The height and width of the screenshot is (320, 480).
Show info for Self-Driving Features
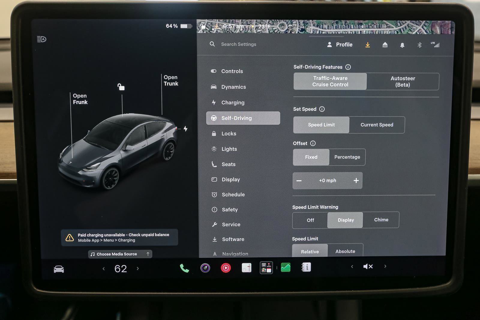[348, 67]
